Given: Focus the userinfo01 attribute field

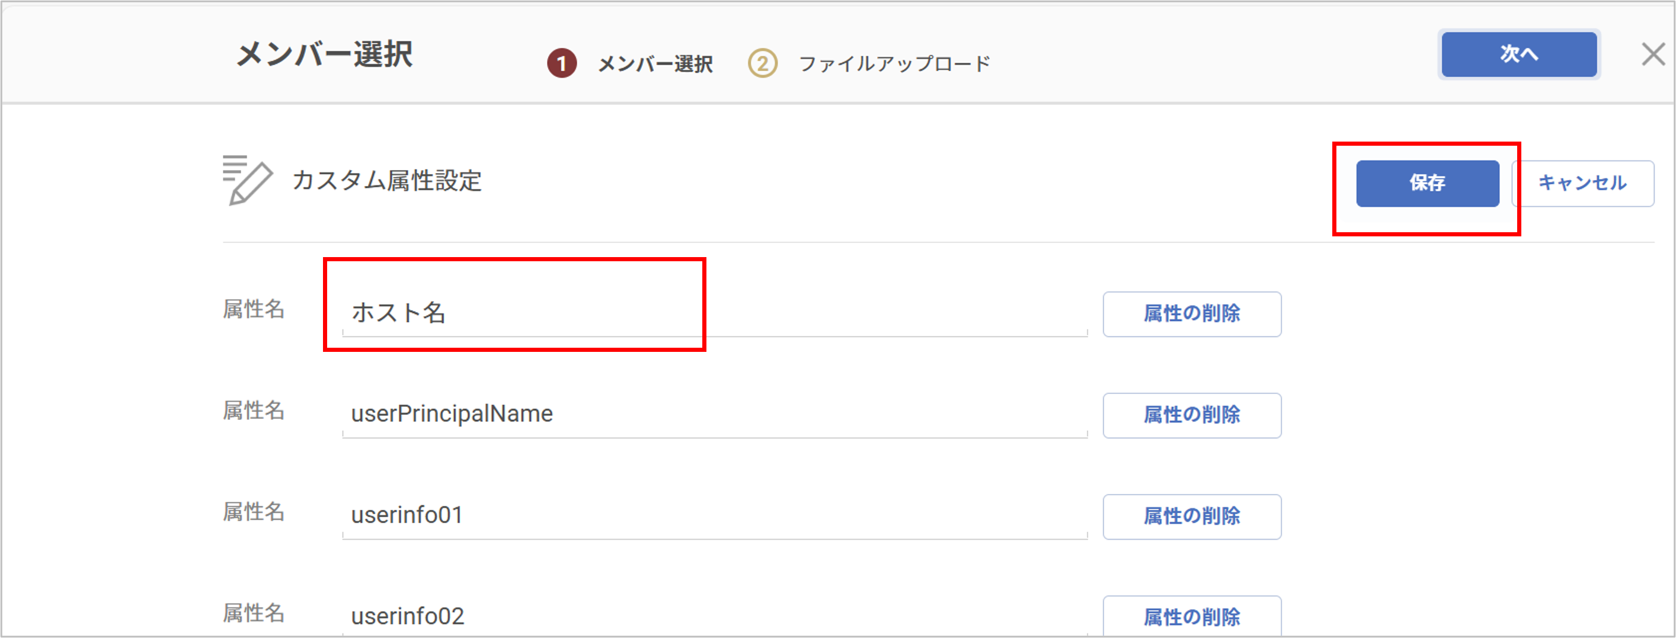Looking at the screenshot, I should pyautogui.click(x=714, y=516).
